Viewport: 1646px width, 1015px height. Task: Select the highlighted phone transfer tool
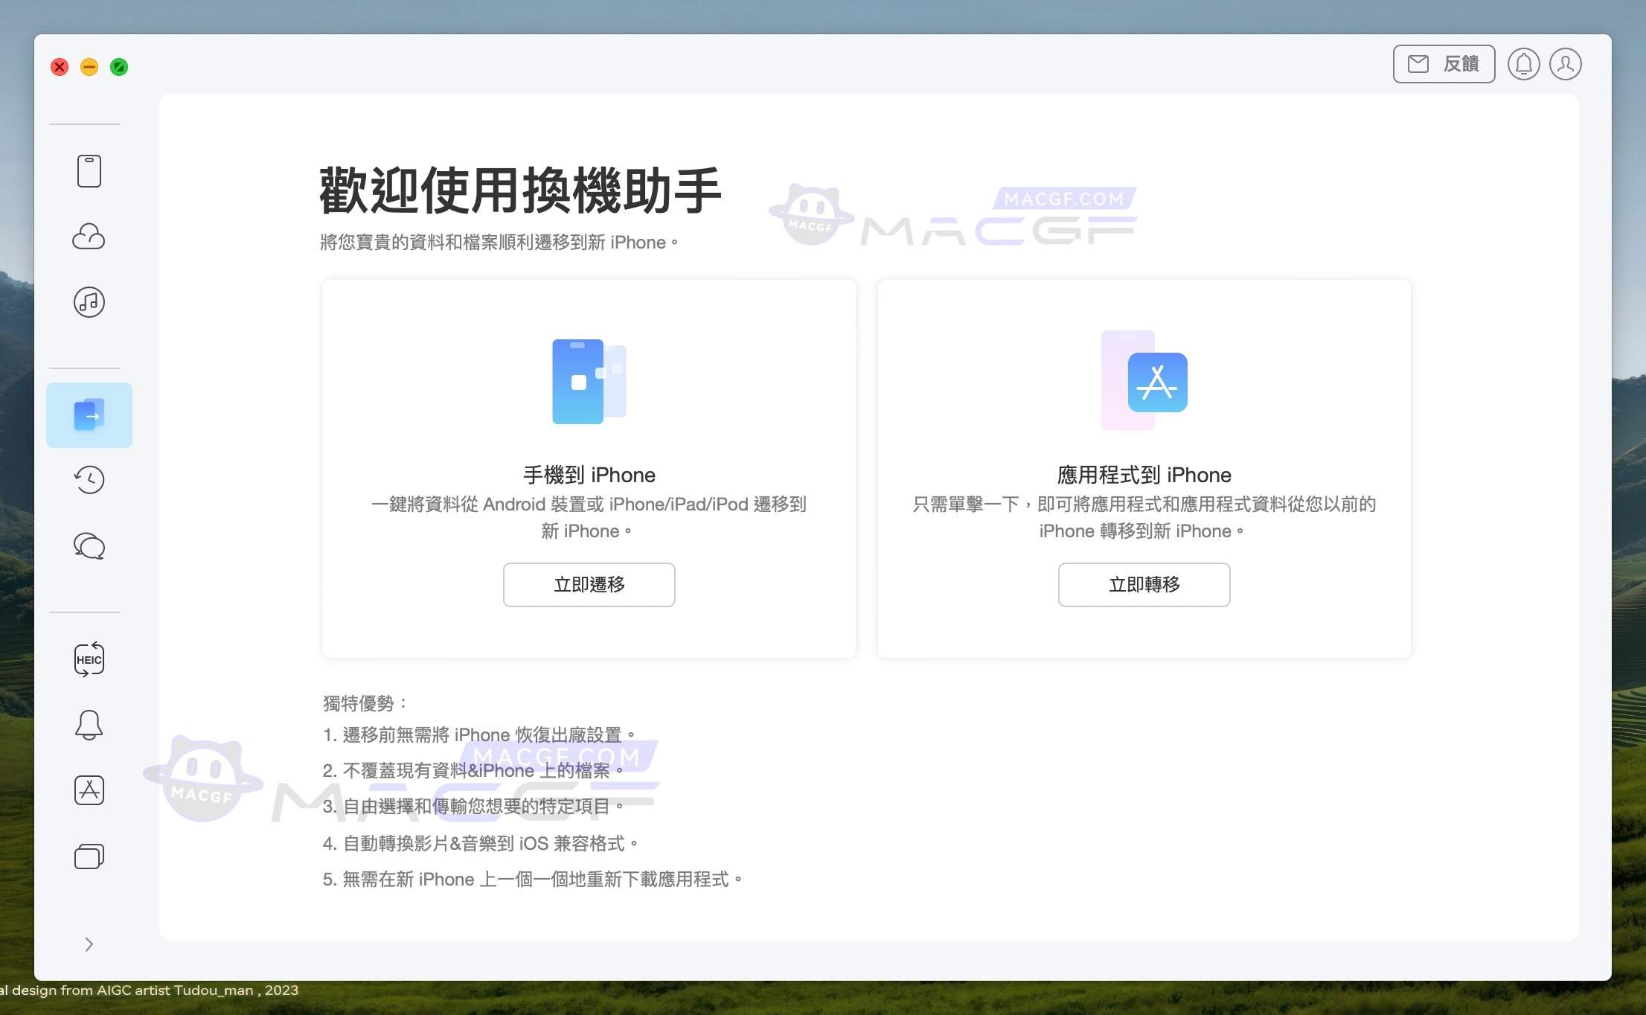89,414
